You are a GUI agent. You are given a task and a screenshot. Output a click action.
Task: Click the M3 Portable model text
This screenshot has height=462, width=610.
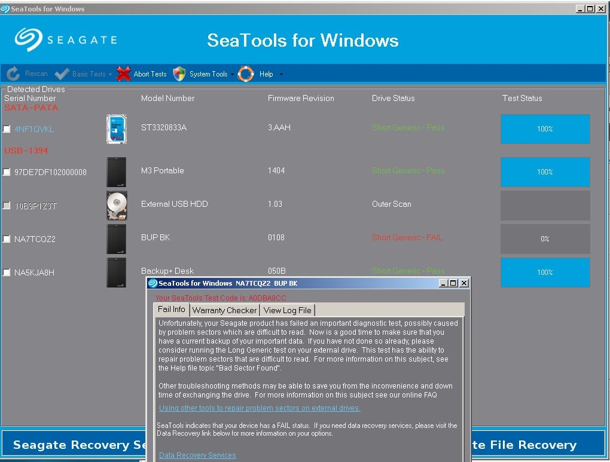[x=162, y=170]
